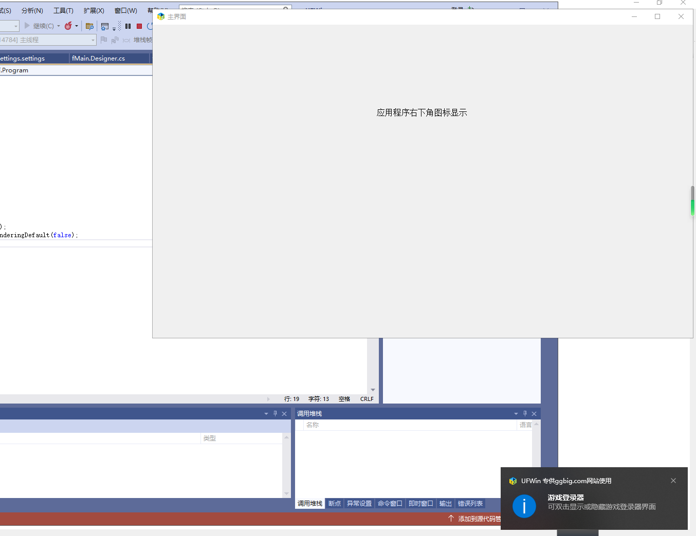Open 调用堆栈 panel window options dropdown
The height and width of the screenshot is (536, 696).
point(516,414)
